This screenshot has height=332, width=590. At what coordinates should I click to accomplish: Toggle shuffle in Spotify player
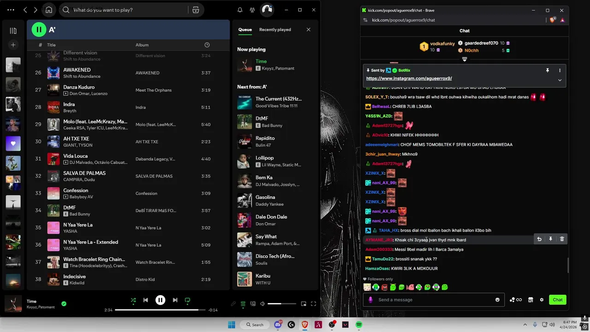(133, 300)
